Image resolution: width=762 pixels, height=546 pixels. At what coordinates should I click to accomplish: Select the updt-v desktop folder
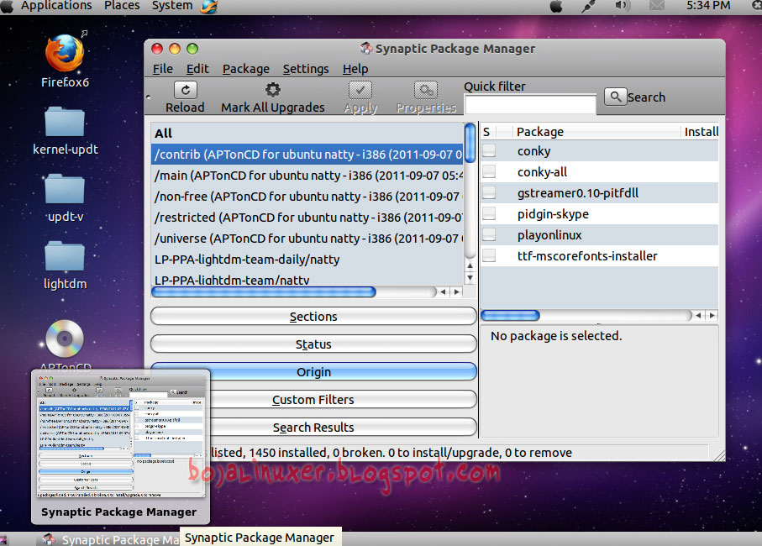(x=65, y=189)
